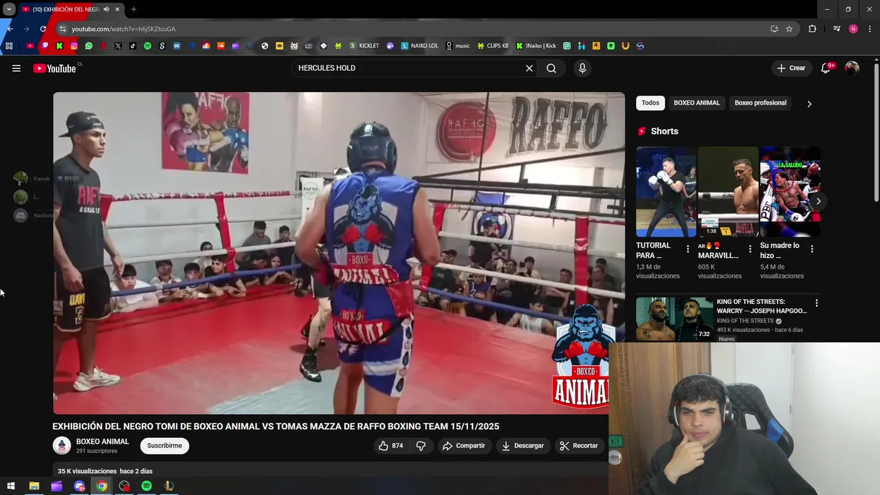Image resolution: width=880 pixels, height=495 pixels.
Task: Open Discord from the taskbar
Action: (79, 486)
